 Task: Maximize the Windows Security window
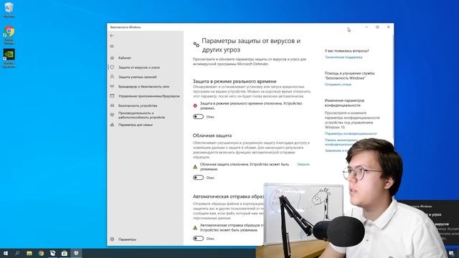tap(377, 27)
